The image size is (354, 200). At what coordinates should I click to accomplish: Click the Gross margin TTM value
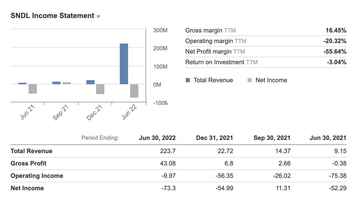tap(336, 31)
